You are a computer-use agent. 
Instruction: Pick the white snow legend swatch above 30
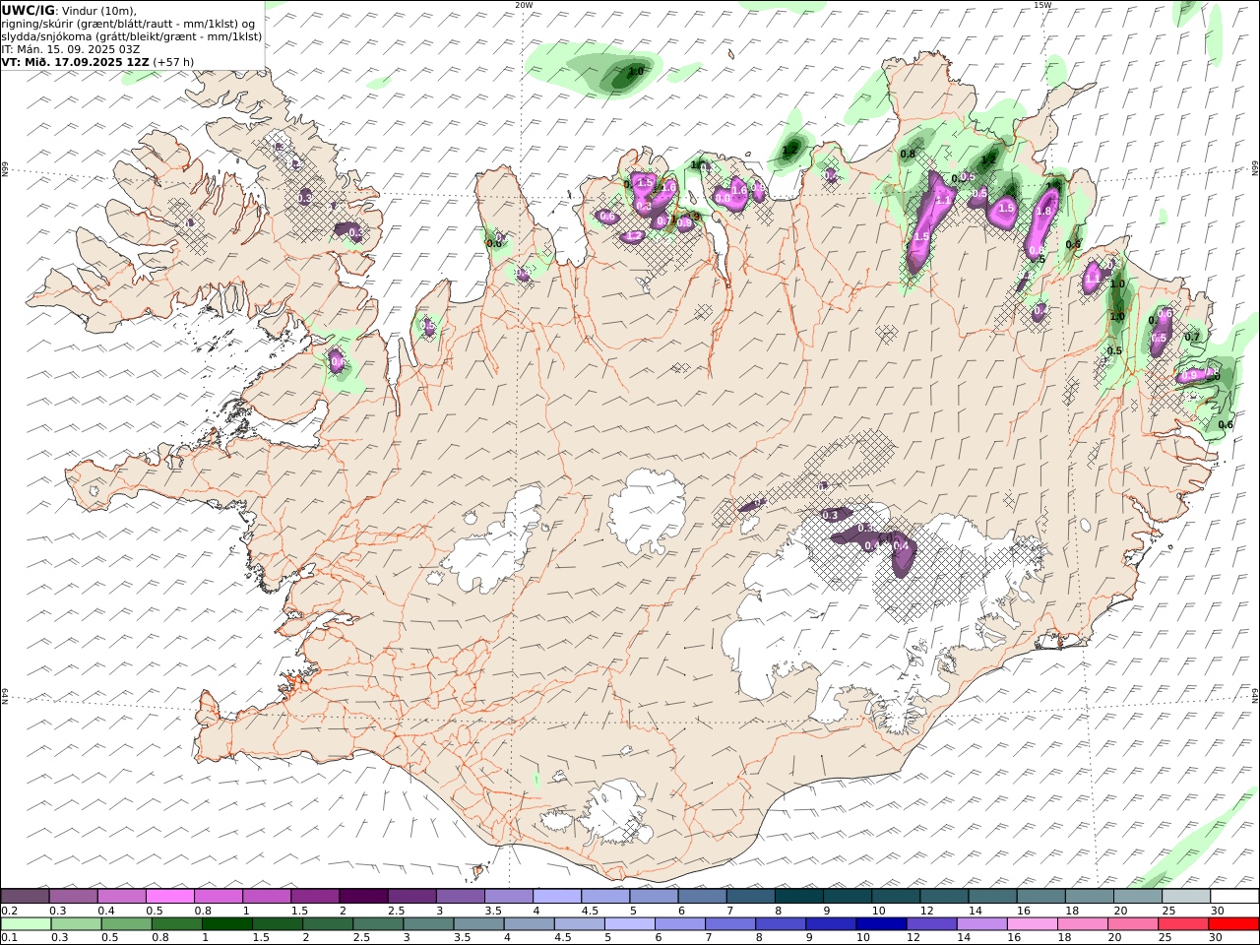pos(1234,896)
